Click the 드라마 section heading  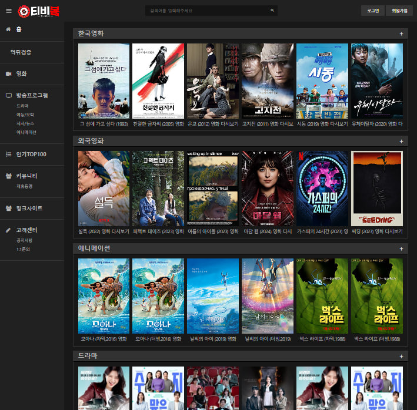coord(88,356)
